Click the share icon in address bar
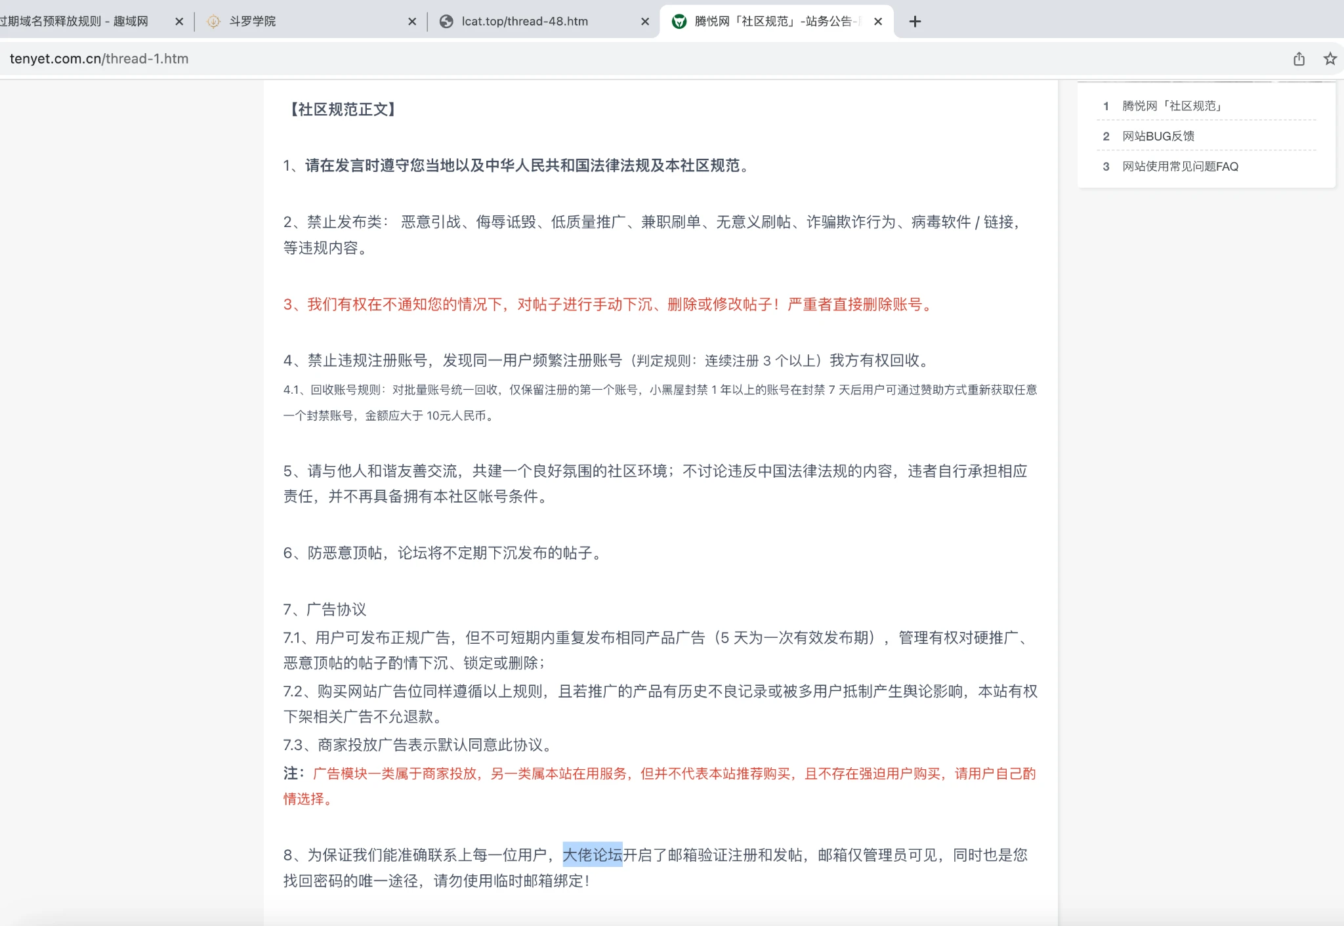Image resolution: width=1344 pixels, height=926 pixels. (x=1299, y=59)
